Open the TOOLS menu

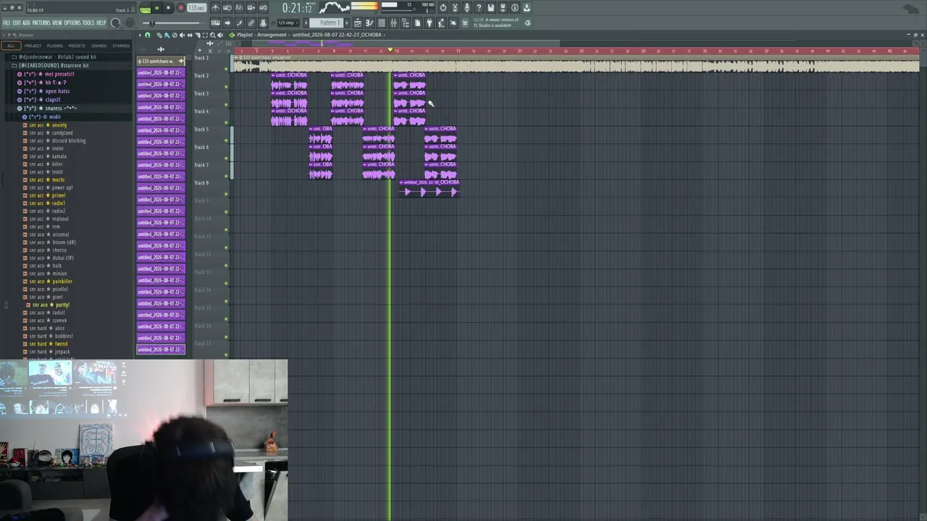pos(89,23)
